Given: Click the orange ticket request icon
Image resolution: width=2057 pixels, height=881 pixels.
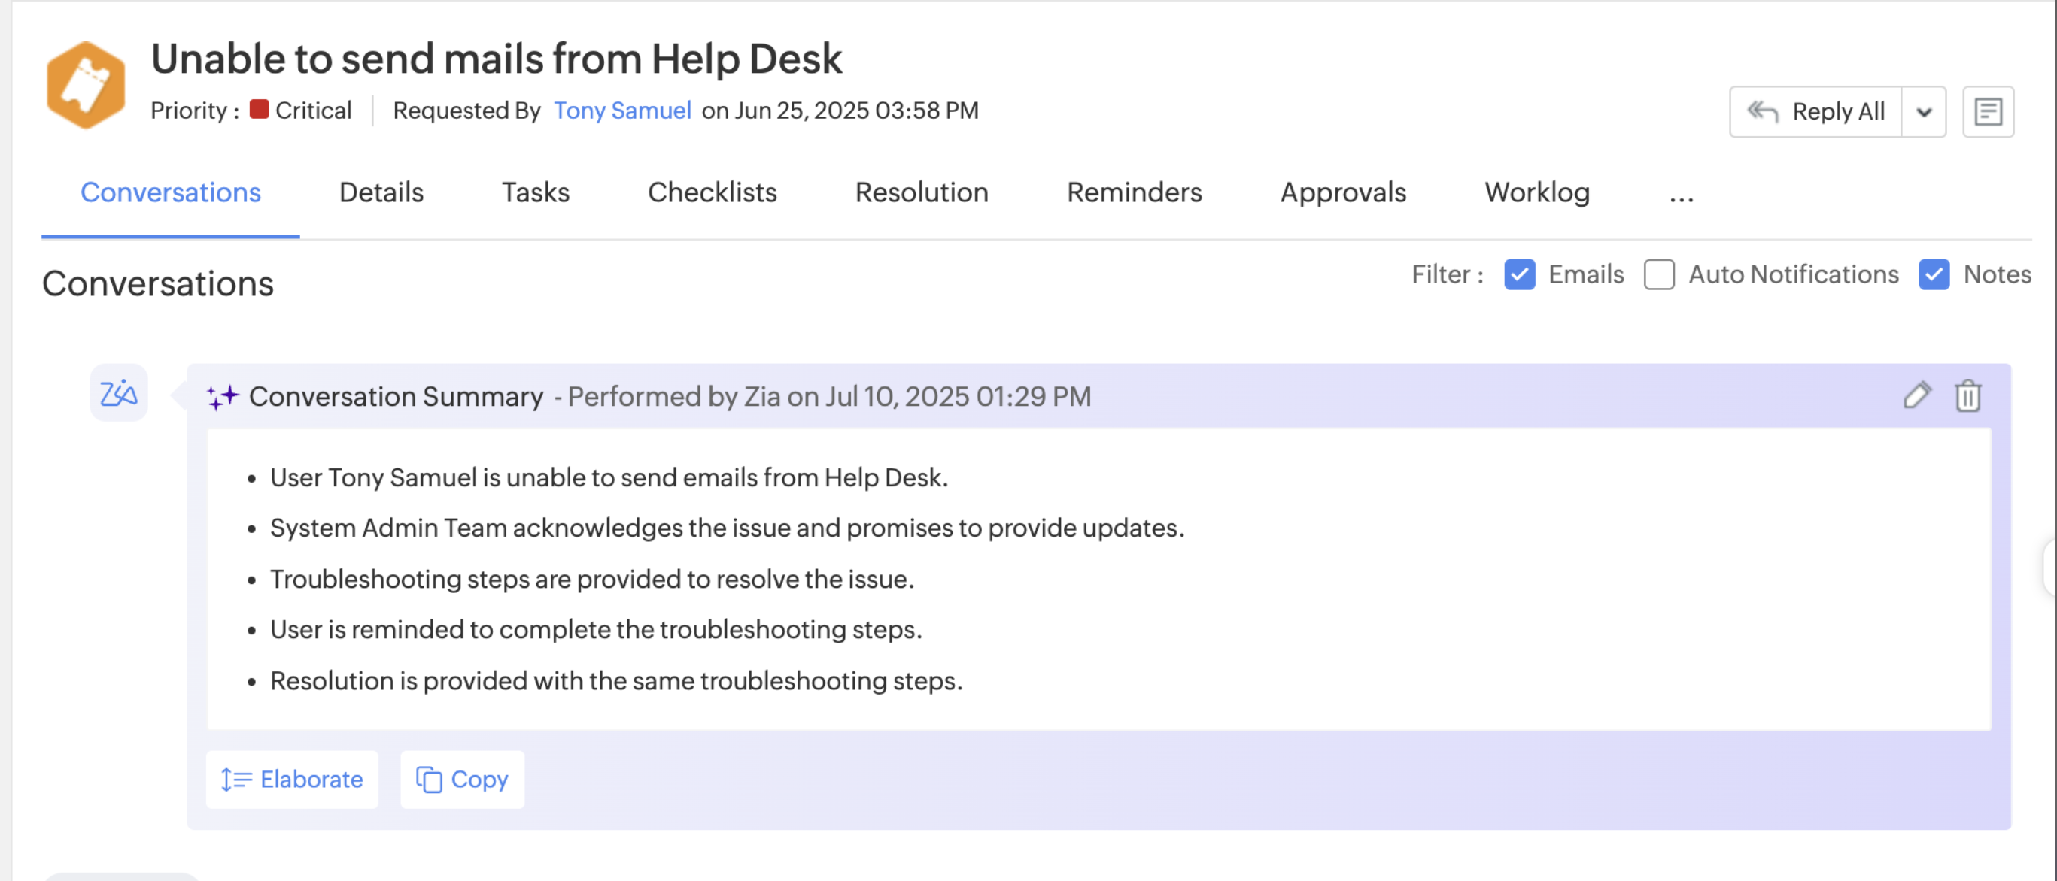Looking at the screenshot, I should coord(86,85).
